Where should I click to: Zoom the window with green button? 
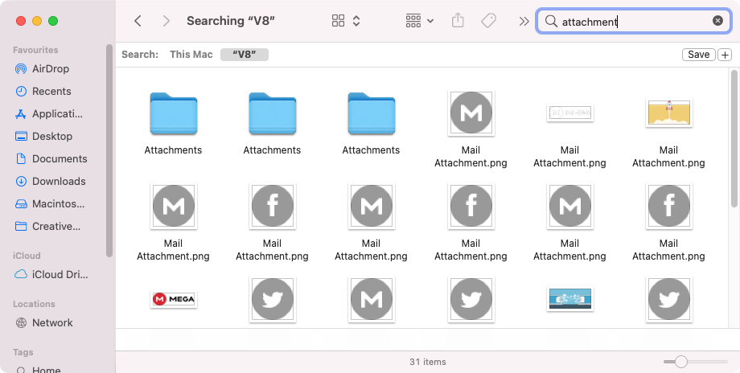[53, 21]
